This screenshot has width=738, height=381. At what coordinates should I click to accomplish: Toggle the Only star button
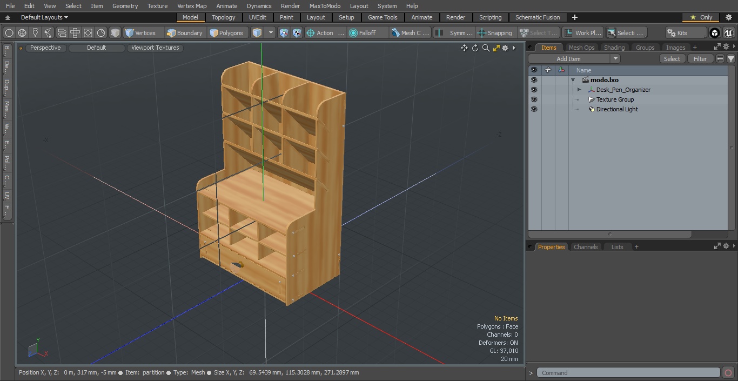(701, 17)
